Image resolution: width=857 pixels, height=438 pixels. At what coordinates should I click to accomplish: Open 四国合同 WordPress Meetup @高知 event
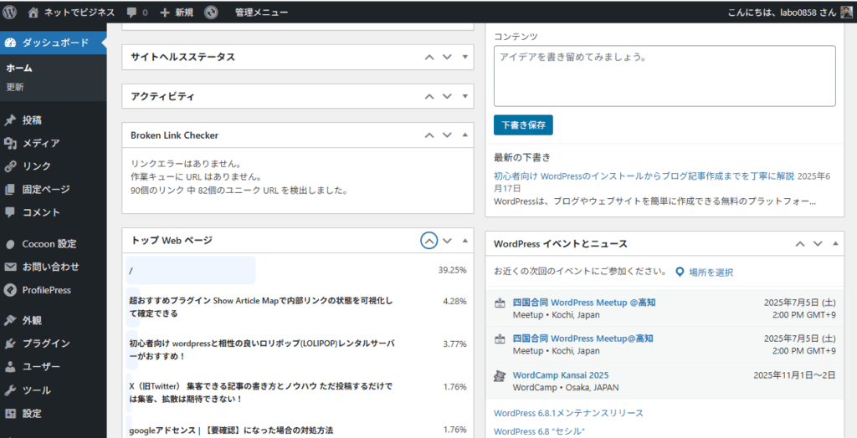pyautogui.click(x=583, y=303)
